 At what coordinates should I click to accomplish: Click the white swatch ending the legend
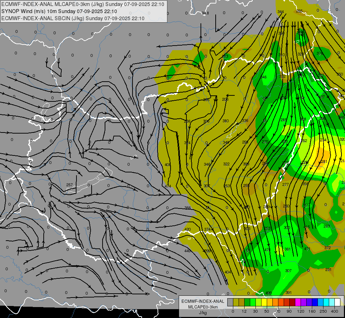click(x=338, y=302)
